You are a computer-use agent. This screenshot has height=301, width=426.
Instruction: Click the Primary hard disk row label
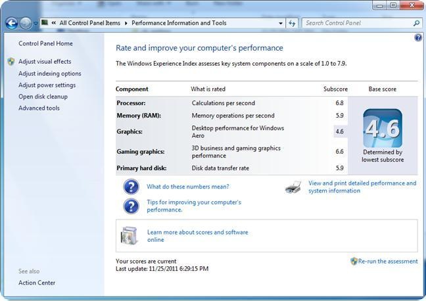pyautogui.click(x=141, y=168)
